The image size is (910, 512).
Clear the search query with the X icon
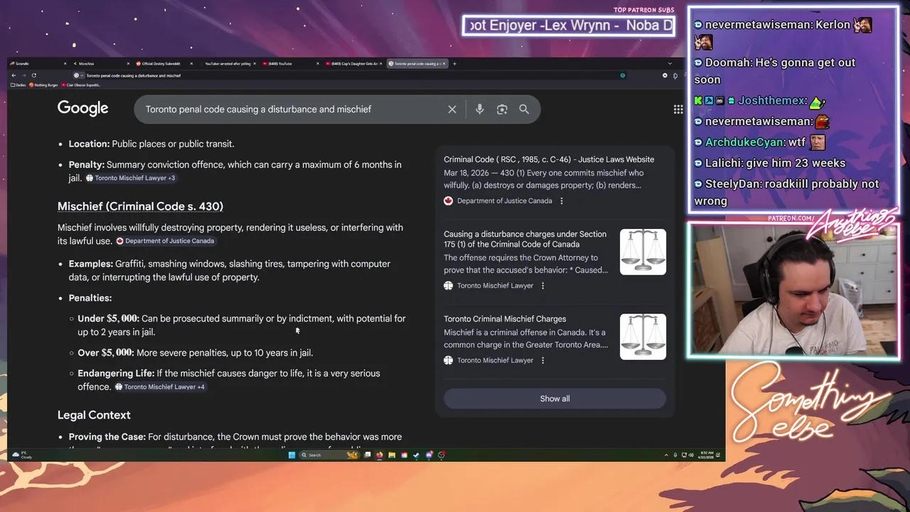[x=452, y=110]
